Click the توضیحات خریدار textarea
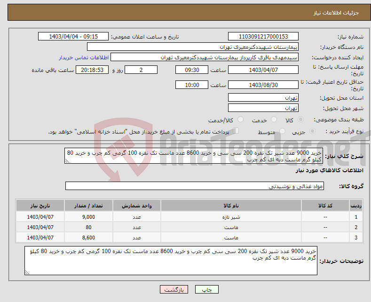 click(171, 261)
